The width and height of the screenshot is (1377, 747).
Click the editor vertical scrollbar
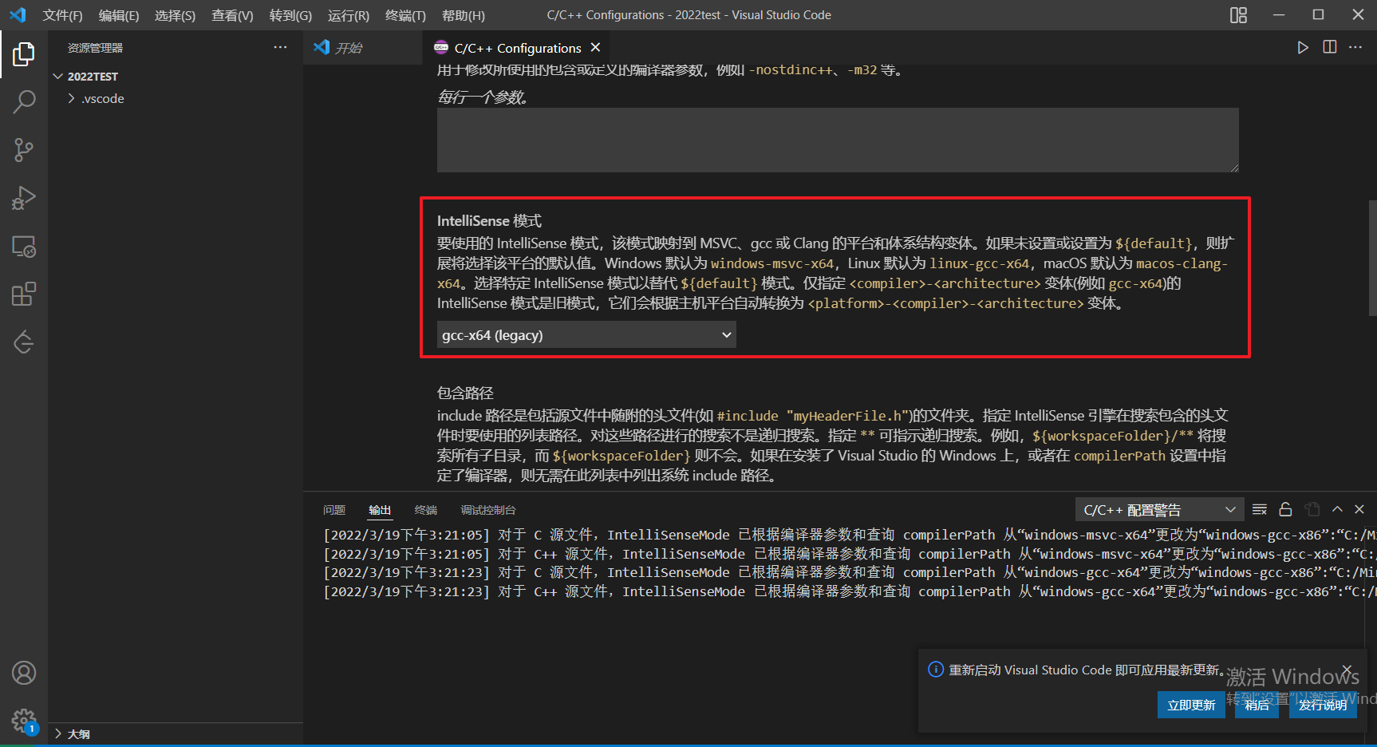click(1372, 258)
